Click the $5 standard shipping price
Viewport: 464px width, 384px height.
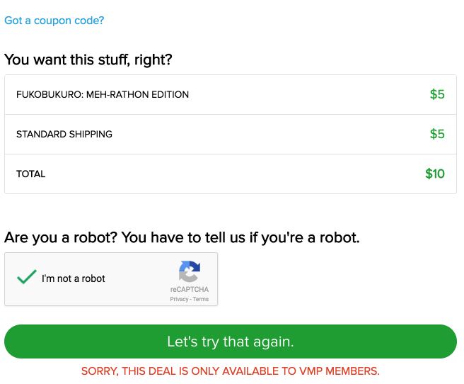point(437,134)
